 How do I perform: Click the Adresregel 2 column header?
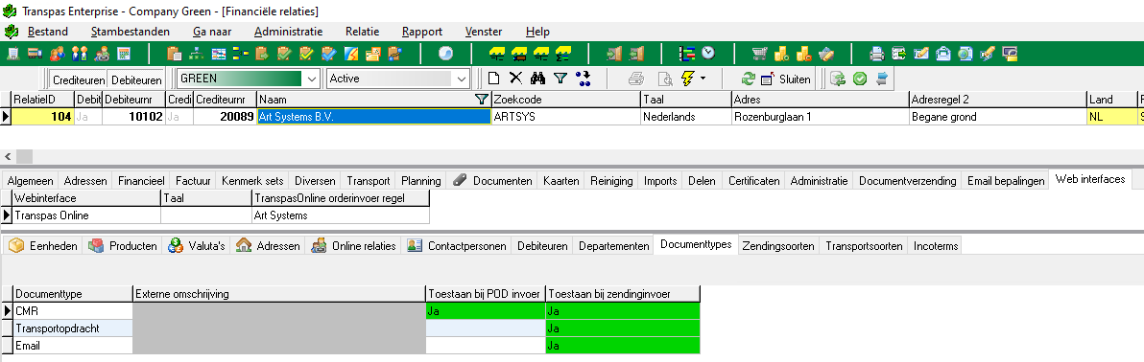click(x=997, y=99)
